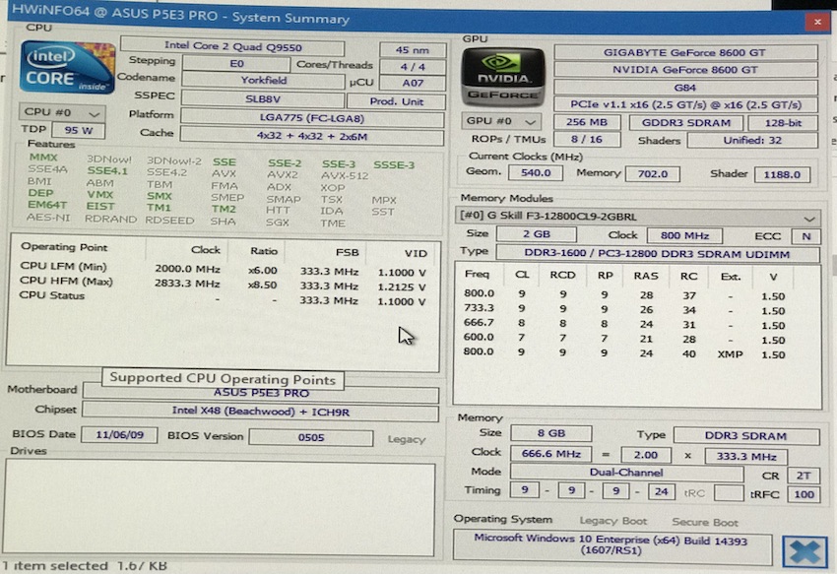
Task: Click inside the empty Drives list box
Action: 219,508
